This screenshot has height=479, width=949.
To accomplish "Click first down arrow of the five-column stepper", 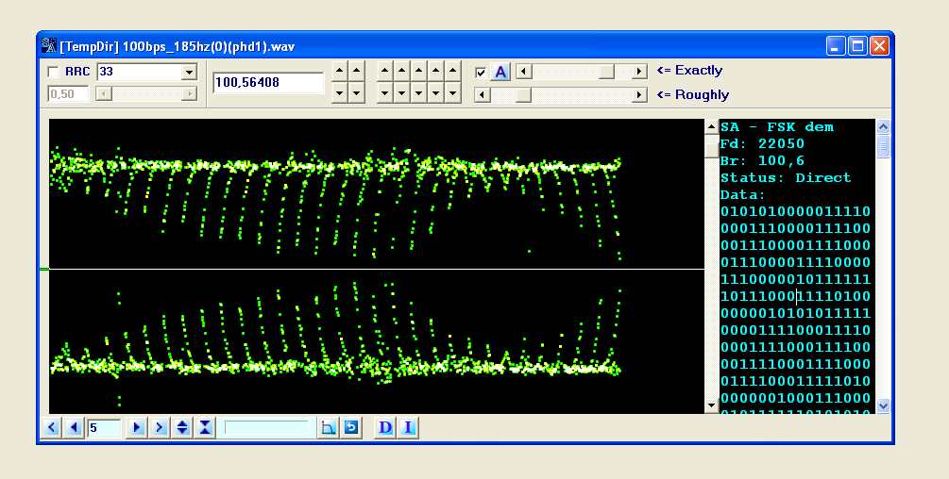I will [385, 93].
